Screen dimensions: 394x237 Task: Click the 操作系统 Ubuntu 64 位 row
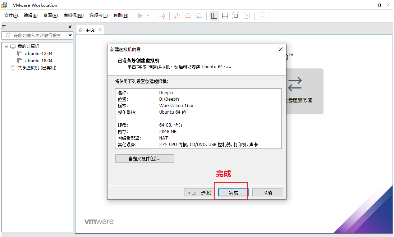(198, 112)
